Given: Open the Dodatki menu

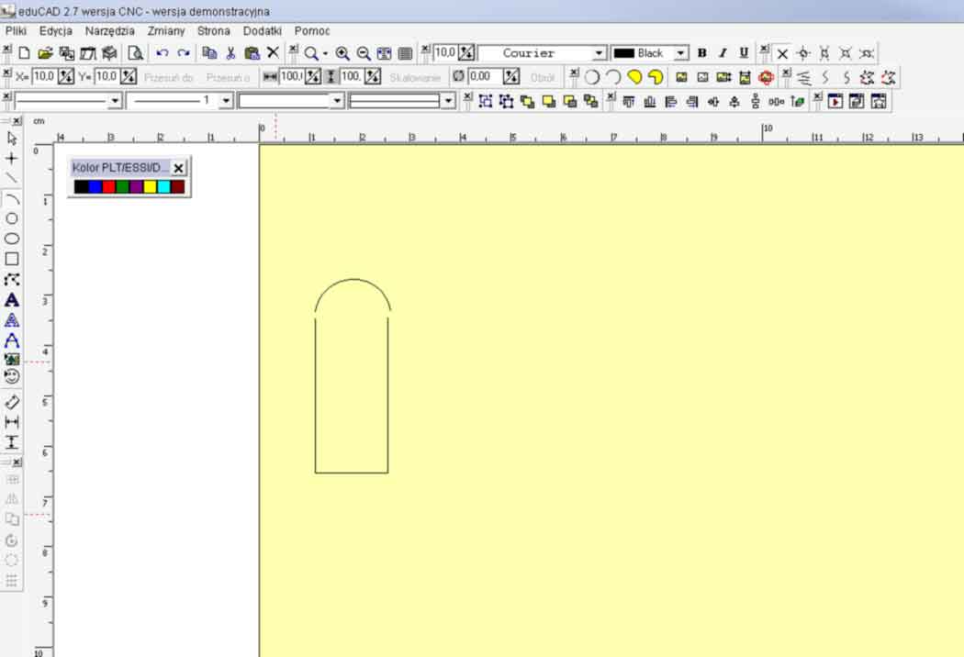Looking at the screenshot, I should click(x=263, y=30).
